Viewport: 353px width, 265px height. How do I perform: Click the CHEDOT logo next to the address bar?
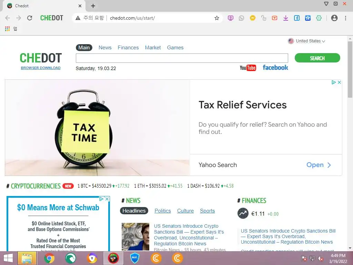click(x=52, y=18)
